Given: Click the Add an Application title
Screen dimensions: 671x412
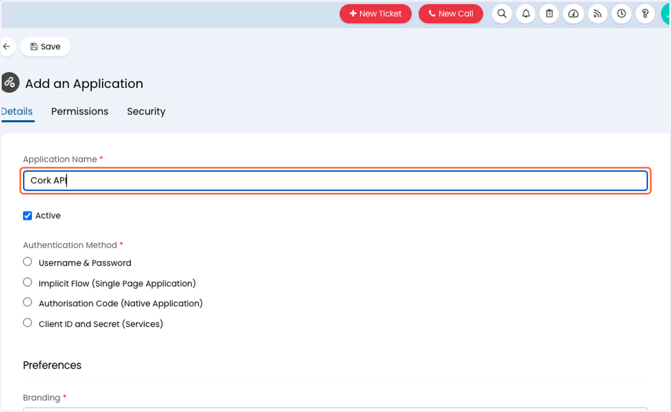Looking at the screenshot, I should click(x=84, y=83).
